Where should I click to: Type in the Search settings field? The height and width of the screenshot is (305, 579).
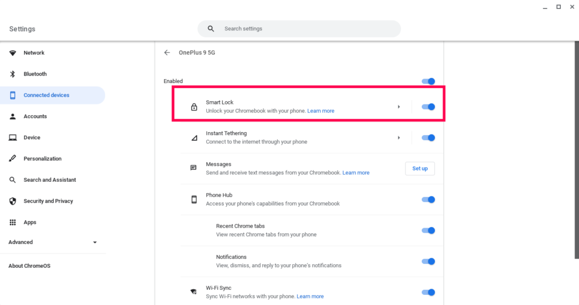(x=299, y=29)
